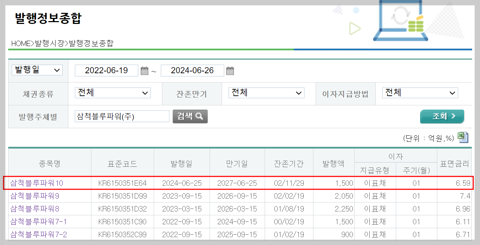Click the coupon rate 6.71
The height and width of the screenshot is (245, 480).
point(463,235)
